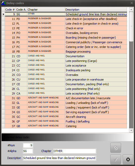Screen dimensions: 135x166
Task: Click the black X close icon button
Action: (x=128, y=160)
